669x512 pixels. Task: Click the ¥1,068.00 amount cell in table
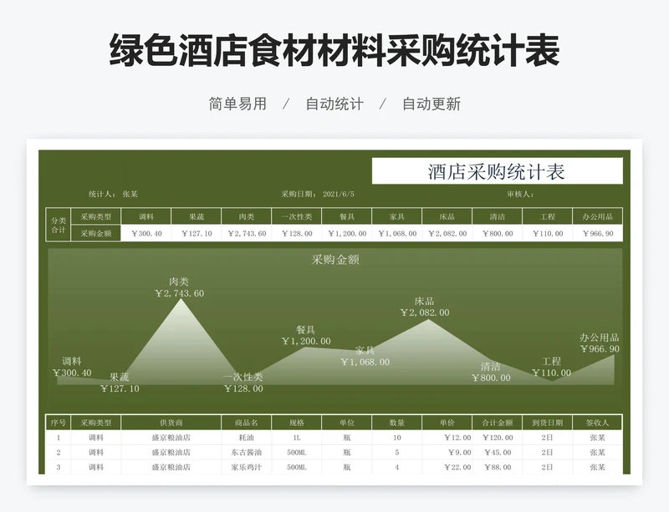397,233
